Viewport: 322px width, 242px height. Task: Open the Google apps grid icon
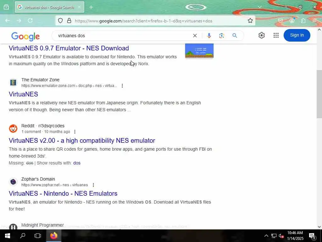click(276, 35)
